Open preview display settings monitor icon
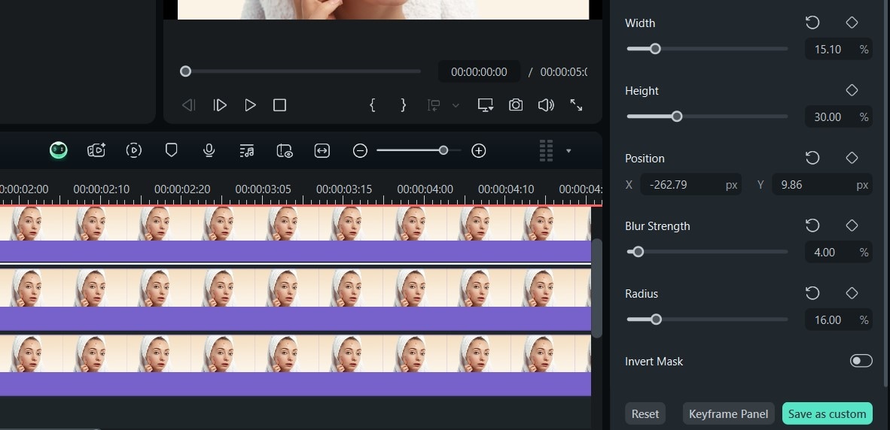 click(486, 104)
